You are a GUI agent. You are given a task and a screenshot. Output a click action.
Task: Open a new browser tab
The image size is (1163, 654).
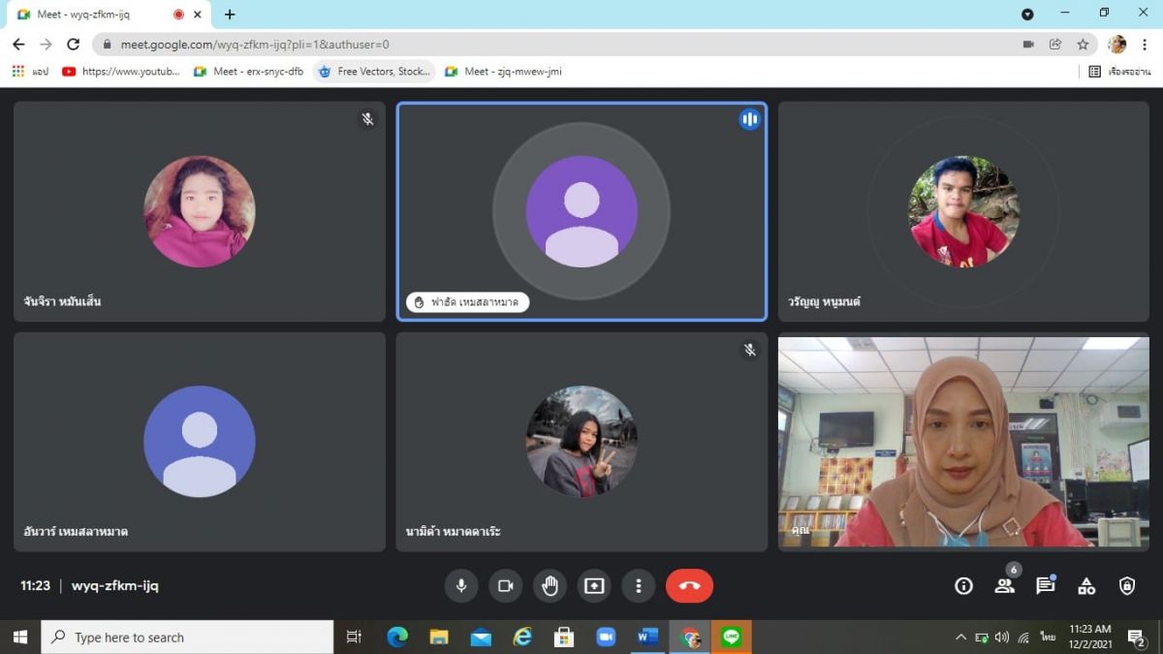pos(230,15)
